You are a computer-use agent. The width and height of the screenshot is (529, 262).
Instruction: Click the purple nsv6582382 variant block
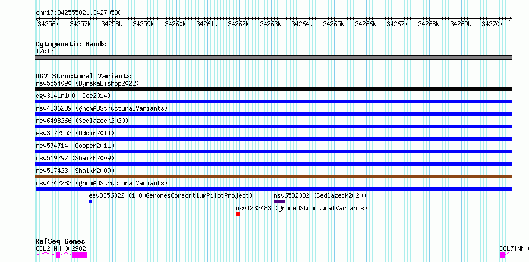click(280, 201)
